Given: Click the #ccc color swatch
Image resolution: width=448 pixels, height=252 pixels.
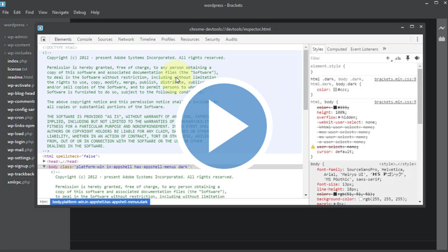Looking at the screenshot, I should coord(335,90).
